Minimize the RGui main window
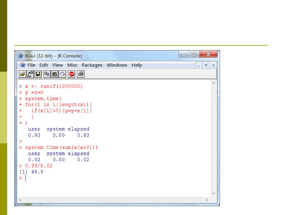 (184, 55)
